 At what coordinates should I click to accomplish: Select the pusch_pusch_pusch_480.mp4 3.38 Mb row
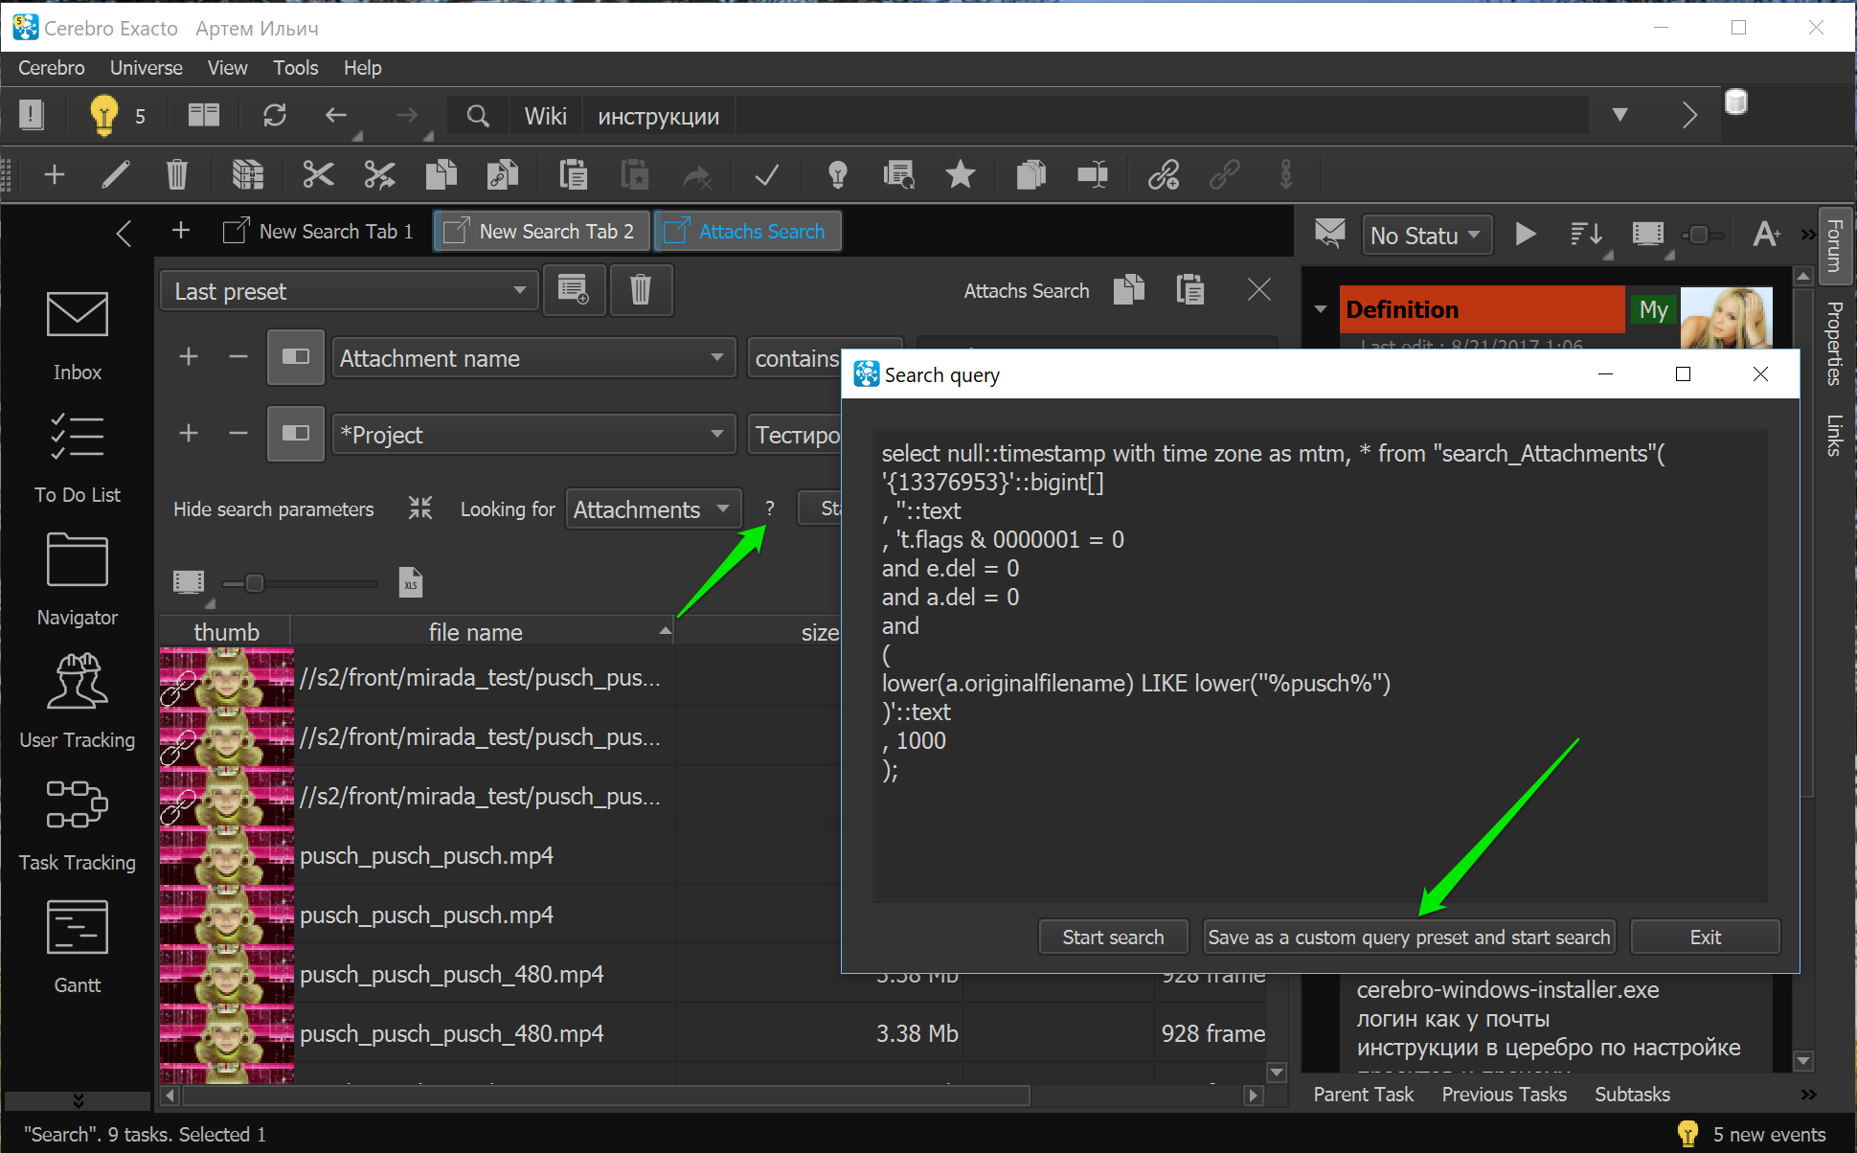click(x=713, y=1033)
